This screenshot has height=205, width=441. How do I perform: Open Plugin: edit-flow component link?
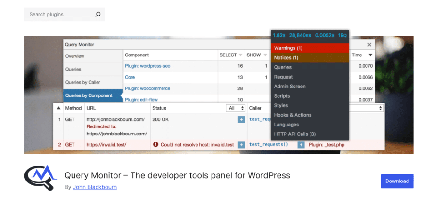coord(141,99)
